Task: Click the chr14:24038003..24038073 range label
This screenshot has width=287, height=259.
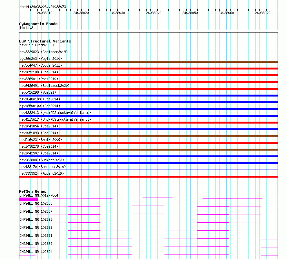Action: pyautogui.click(x=43, y=7)
